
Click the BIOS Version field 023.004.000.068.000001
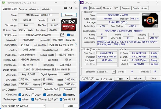[38, 35]
